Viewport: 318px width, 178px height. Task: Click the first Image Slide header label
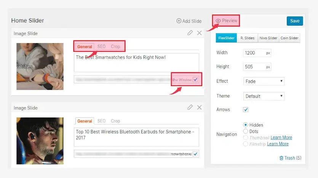(26, 34)
